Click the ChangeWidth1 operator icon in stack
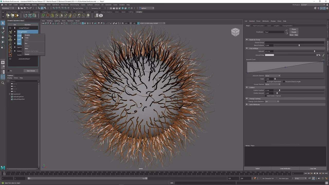Viewport: 329px width, 185px height. click(x=10, y=32)
